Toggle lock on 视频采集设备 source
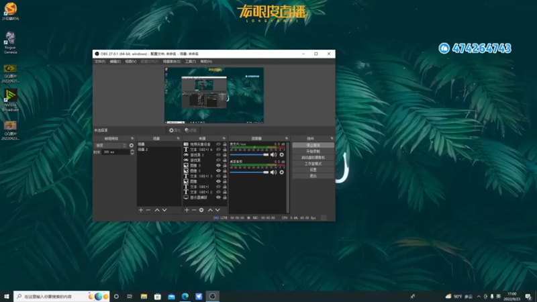 pyautogui.click(x=225, y=144)
